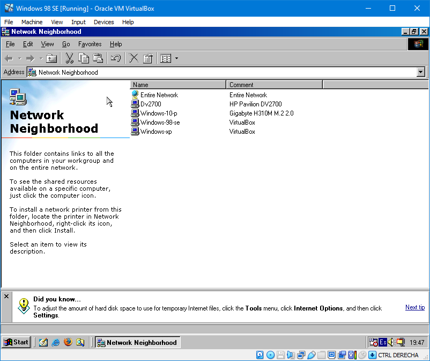
Task: Click the Paste toolbar icon
Action: [98, 58]
